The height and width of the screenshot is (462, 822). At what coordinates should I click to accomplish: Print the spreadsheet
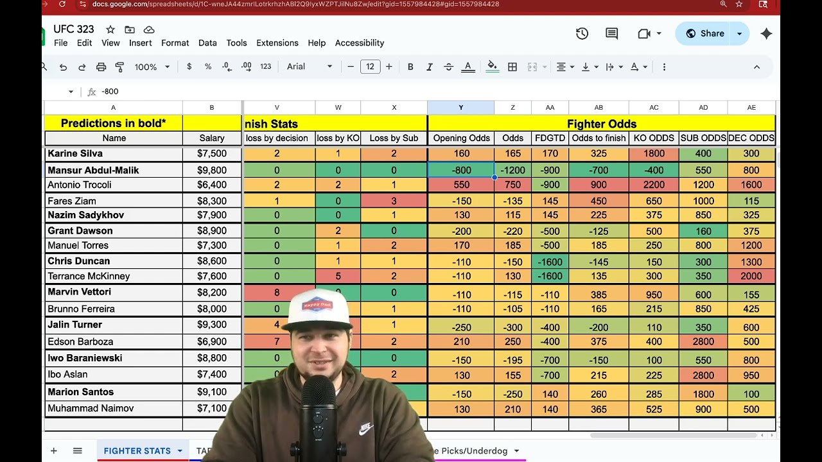[101, 67]
